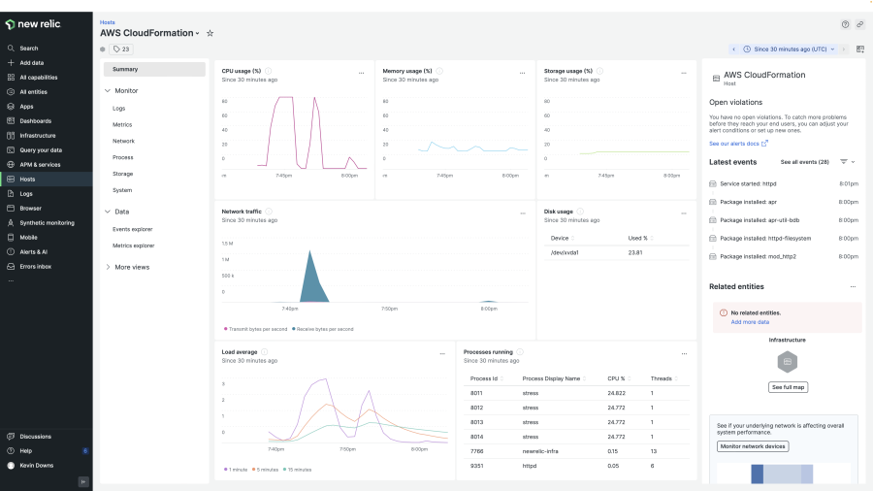This screenshot has height=491, width=873.
Task: Open Storage usage chart options menu
Action: tap(684, 73)
